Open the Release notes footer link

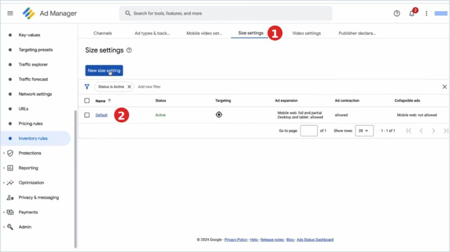point(272,240)
